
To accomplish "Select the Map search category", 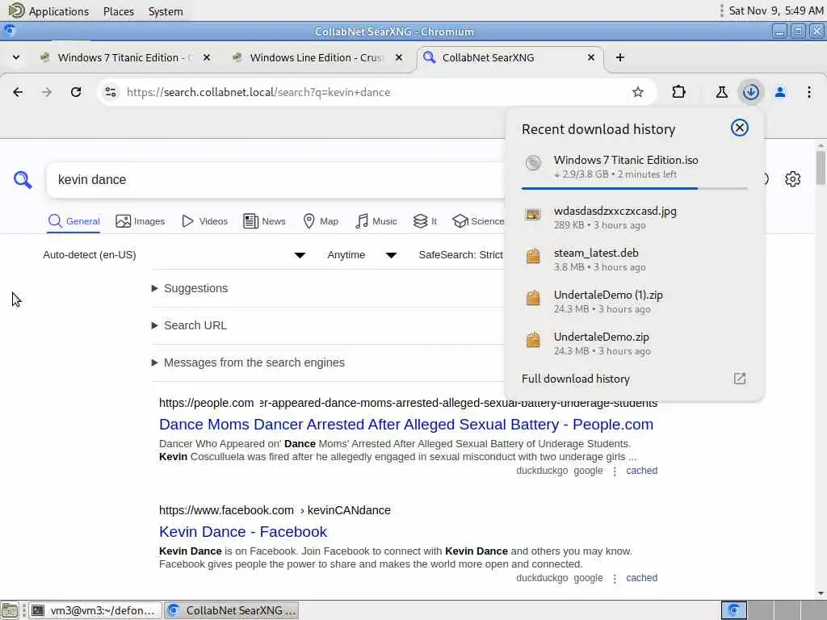I will click(x=321, y=221).
